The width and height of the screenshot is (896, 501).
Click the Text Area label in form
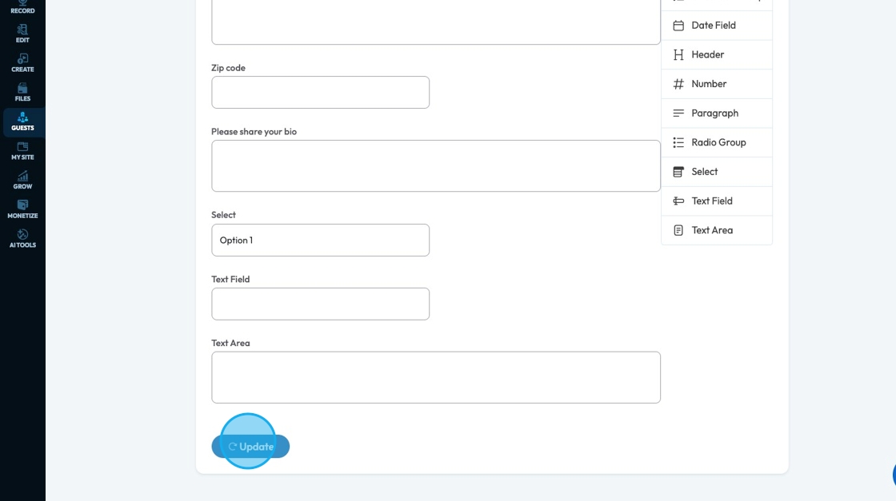230,343
